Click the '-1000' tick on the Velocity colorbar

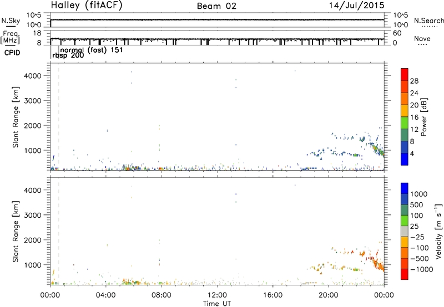pyautogui.click(x=422, y=269)
